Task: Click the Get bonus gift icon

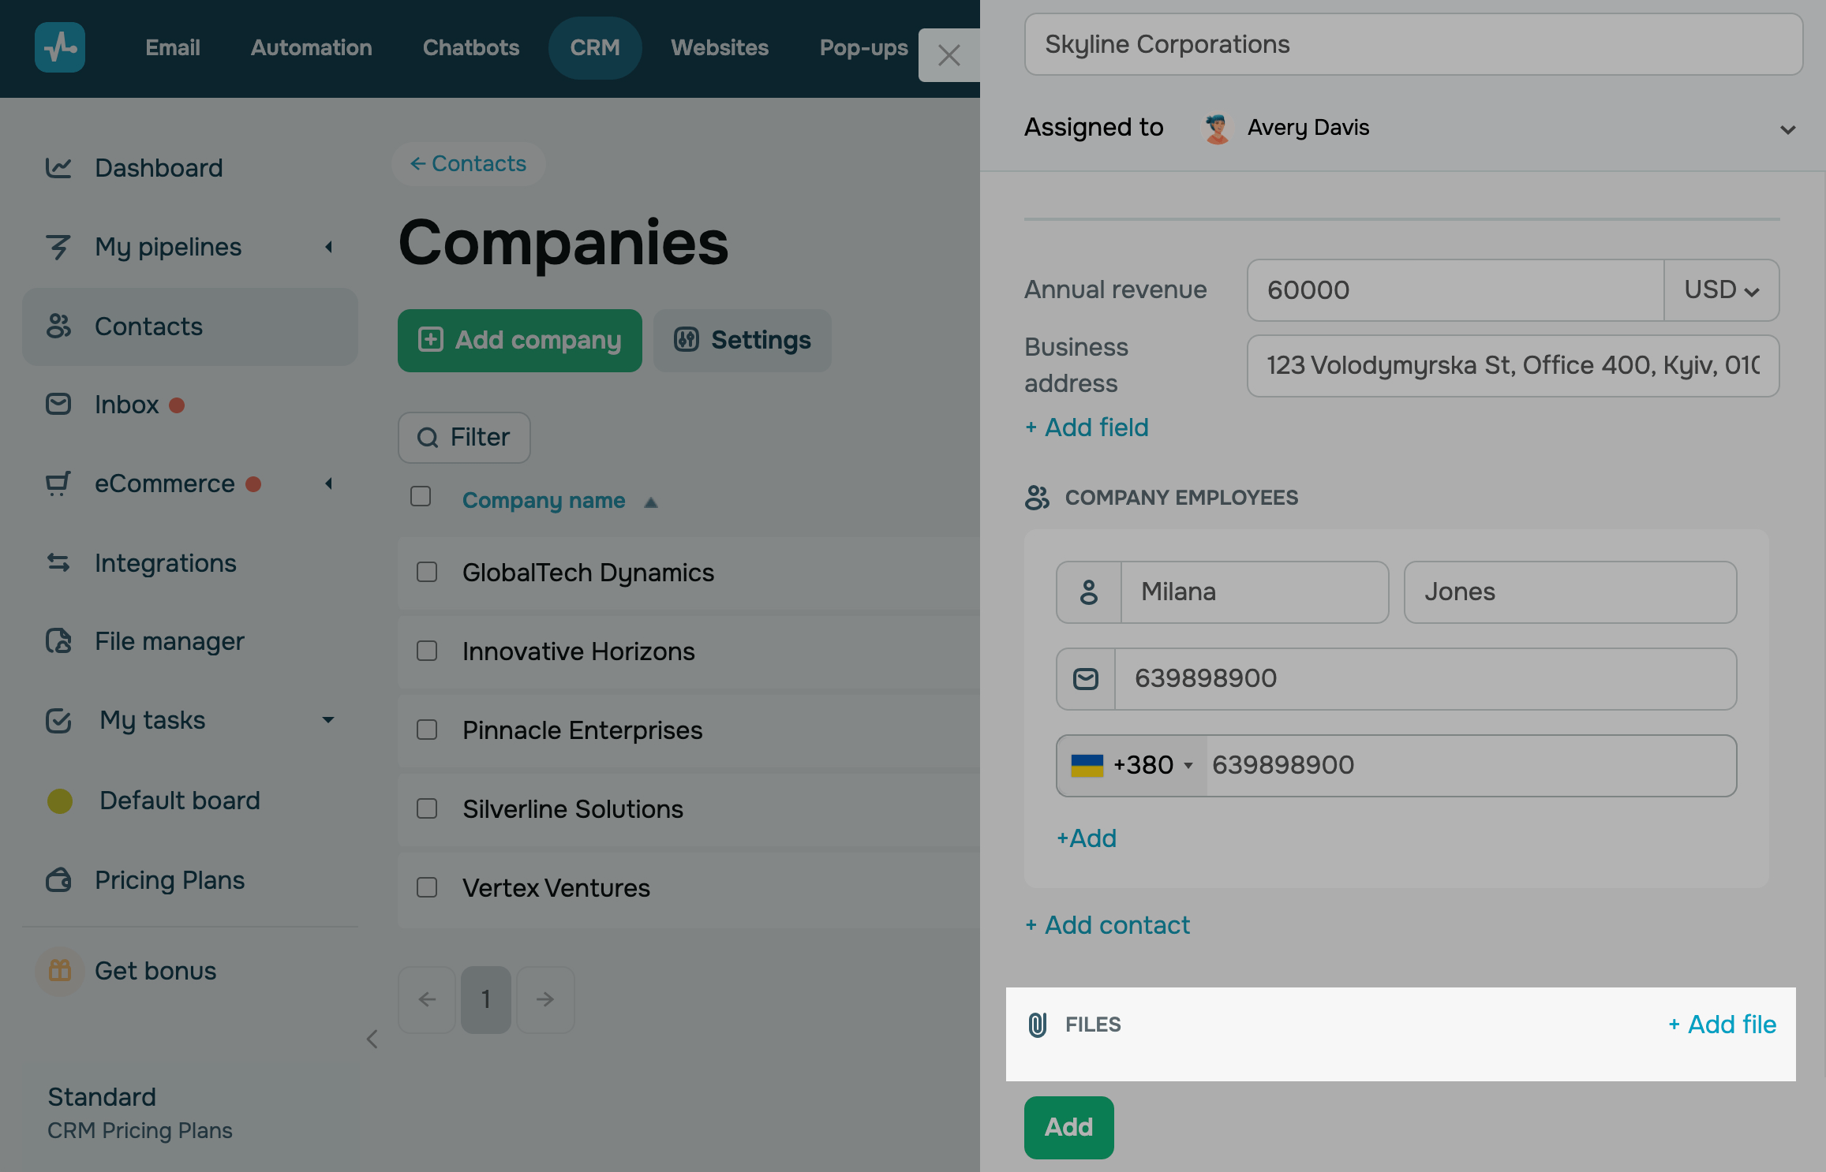Action: tap(60, 971)
